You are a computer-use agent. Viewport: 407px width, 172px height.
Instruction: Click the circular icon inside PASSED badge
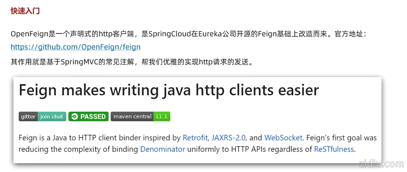click(75, 117)
